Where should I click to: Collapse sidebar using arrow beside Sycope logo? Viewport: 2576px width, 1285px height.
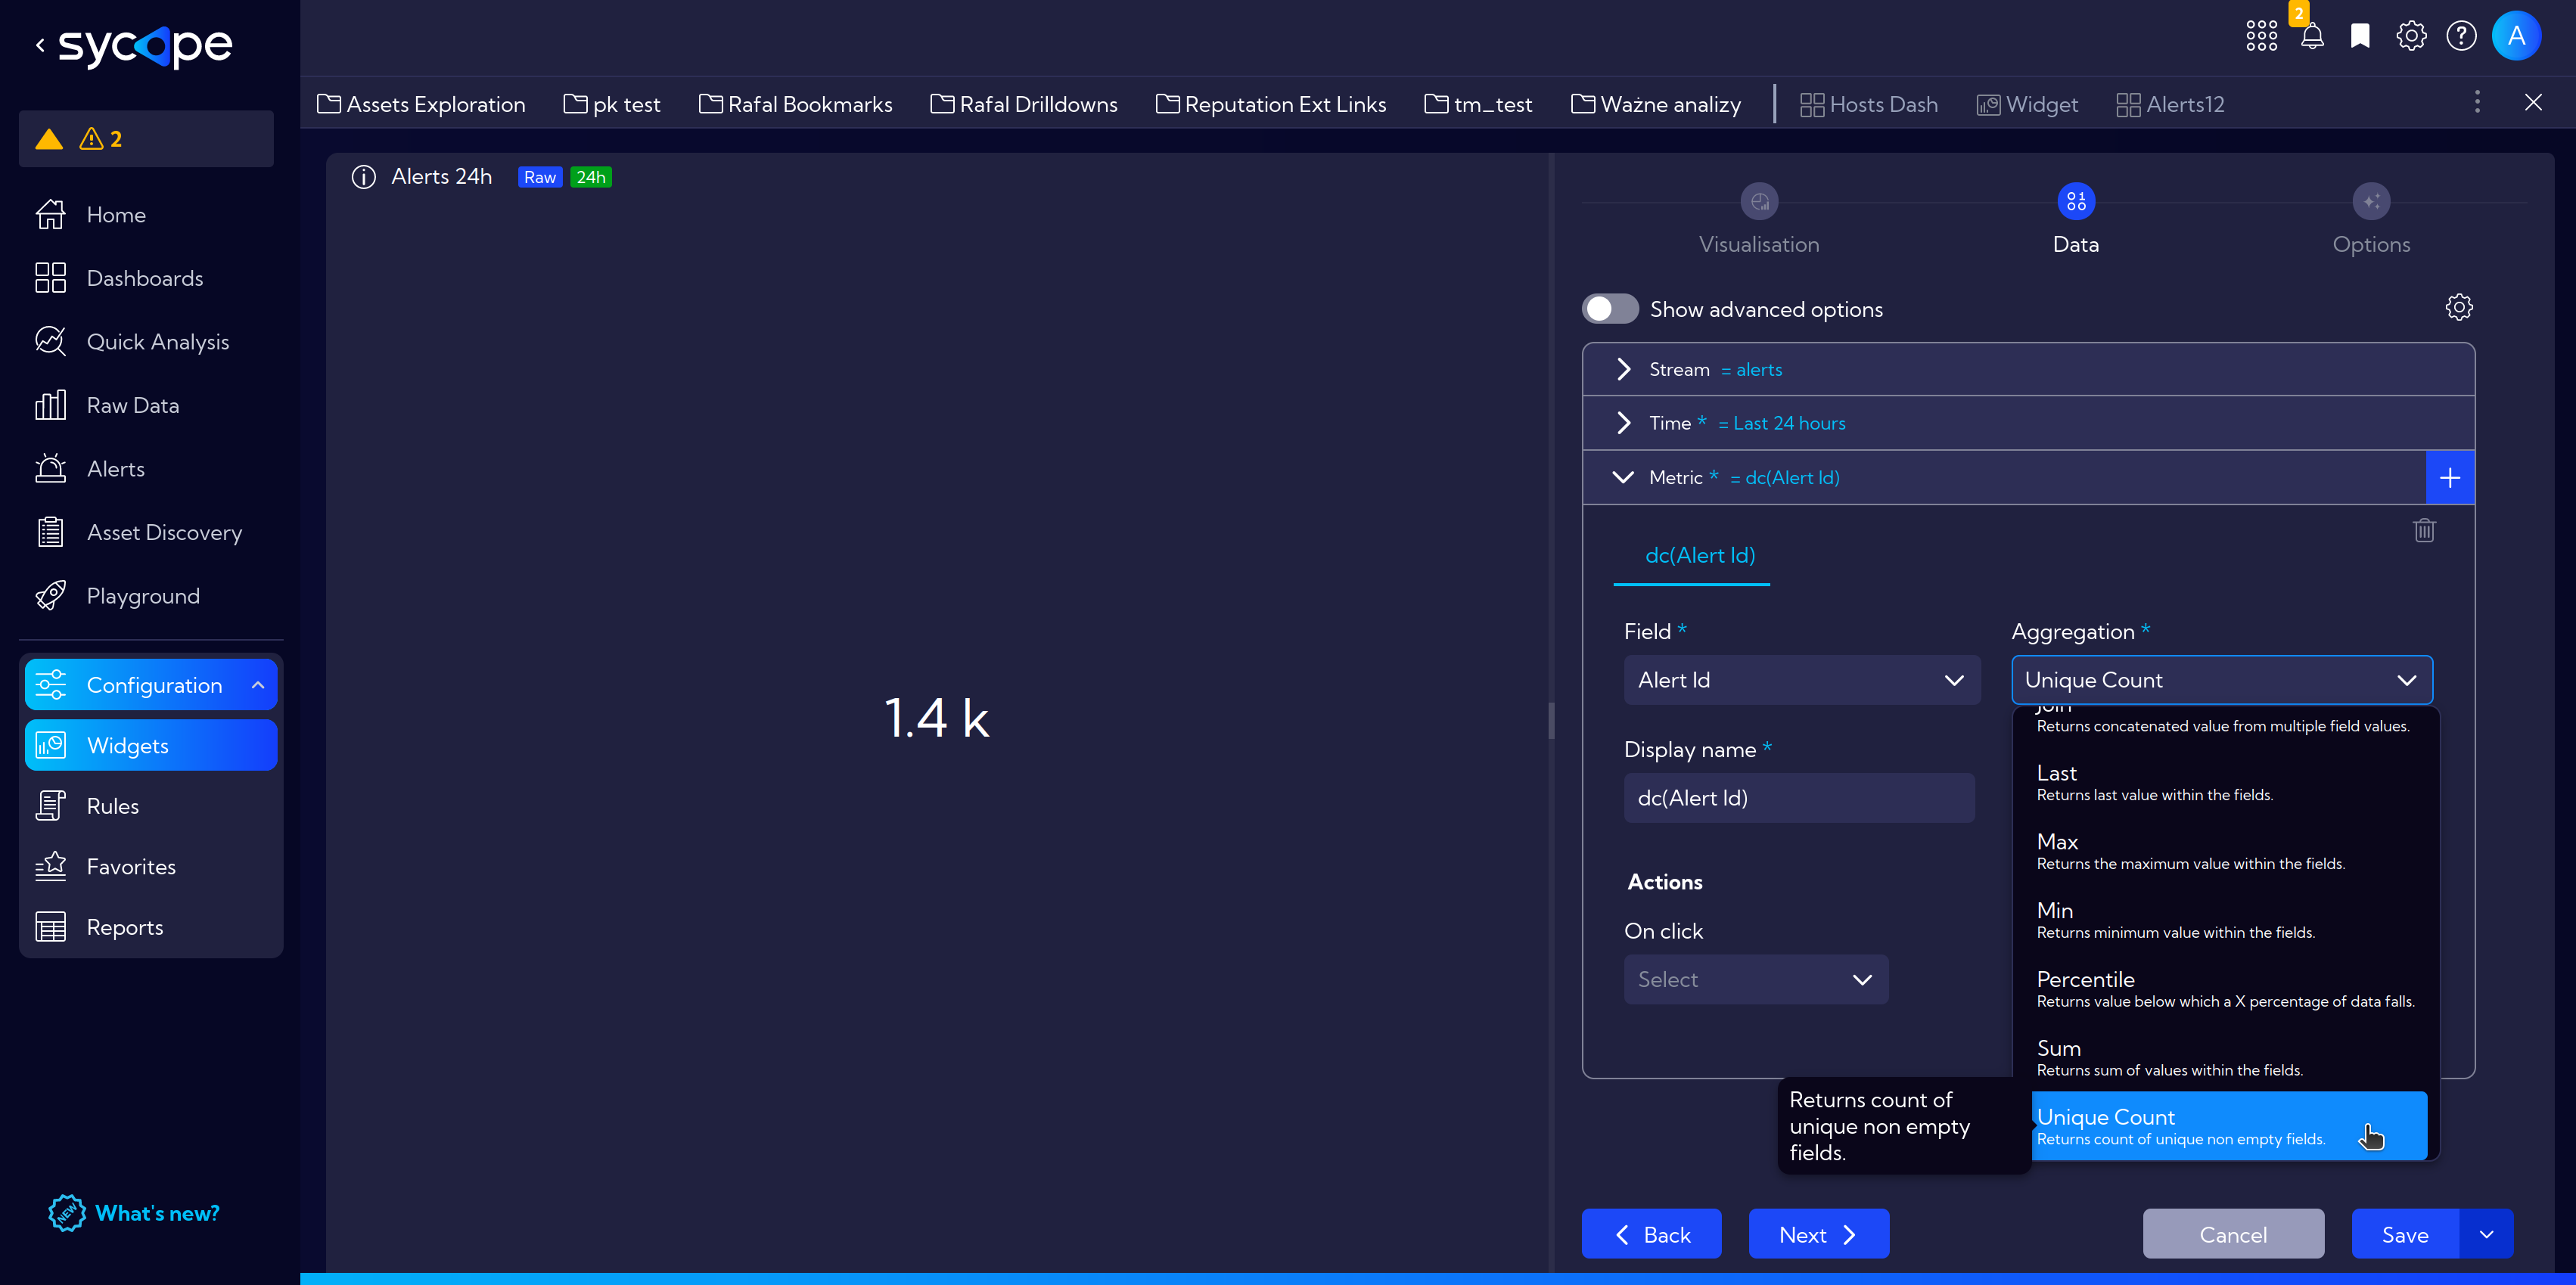pyautogui.click(x=40, y=45)
